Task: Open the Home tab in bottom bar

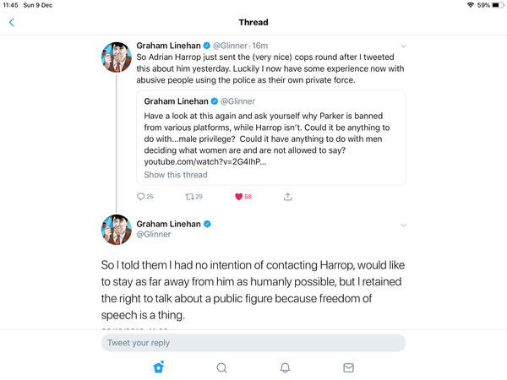Action: click(158, 367)
